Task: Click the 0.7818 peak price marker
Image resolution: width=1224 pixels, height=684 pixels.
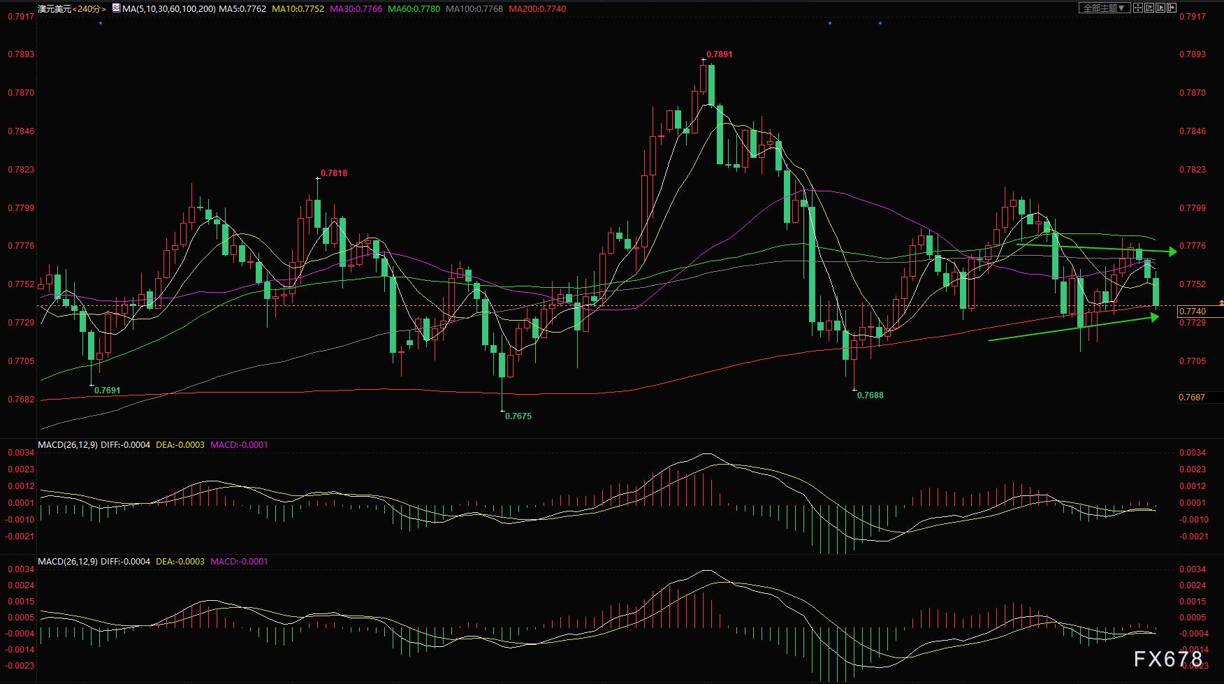Action: 334,173
